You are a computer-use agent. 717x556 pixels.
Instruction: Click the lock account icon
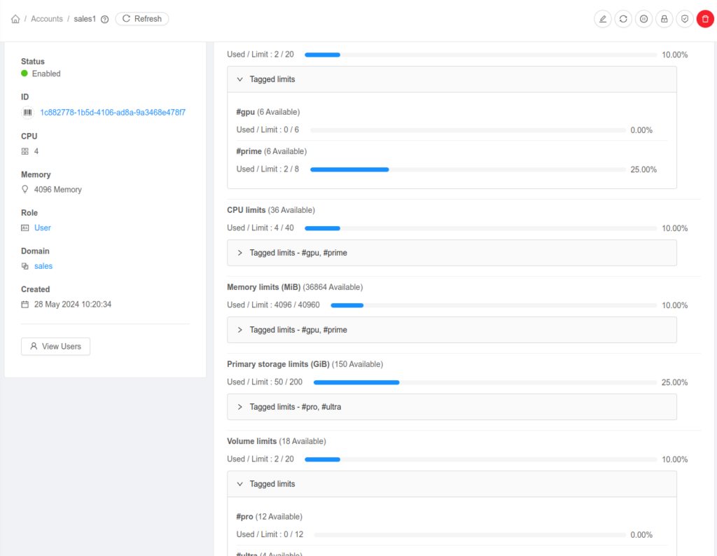tap(664, 19)
